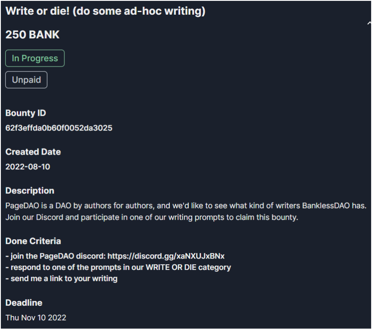
Task: Click the deadline Thu Nov 10 2022
Action: pos(36,318)
